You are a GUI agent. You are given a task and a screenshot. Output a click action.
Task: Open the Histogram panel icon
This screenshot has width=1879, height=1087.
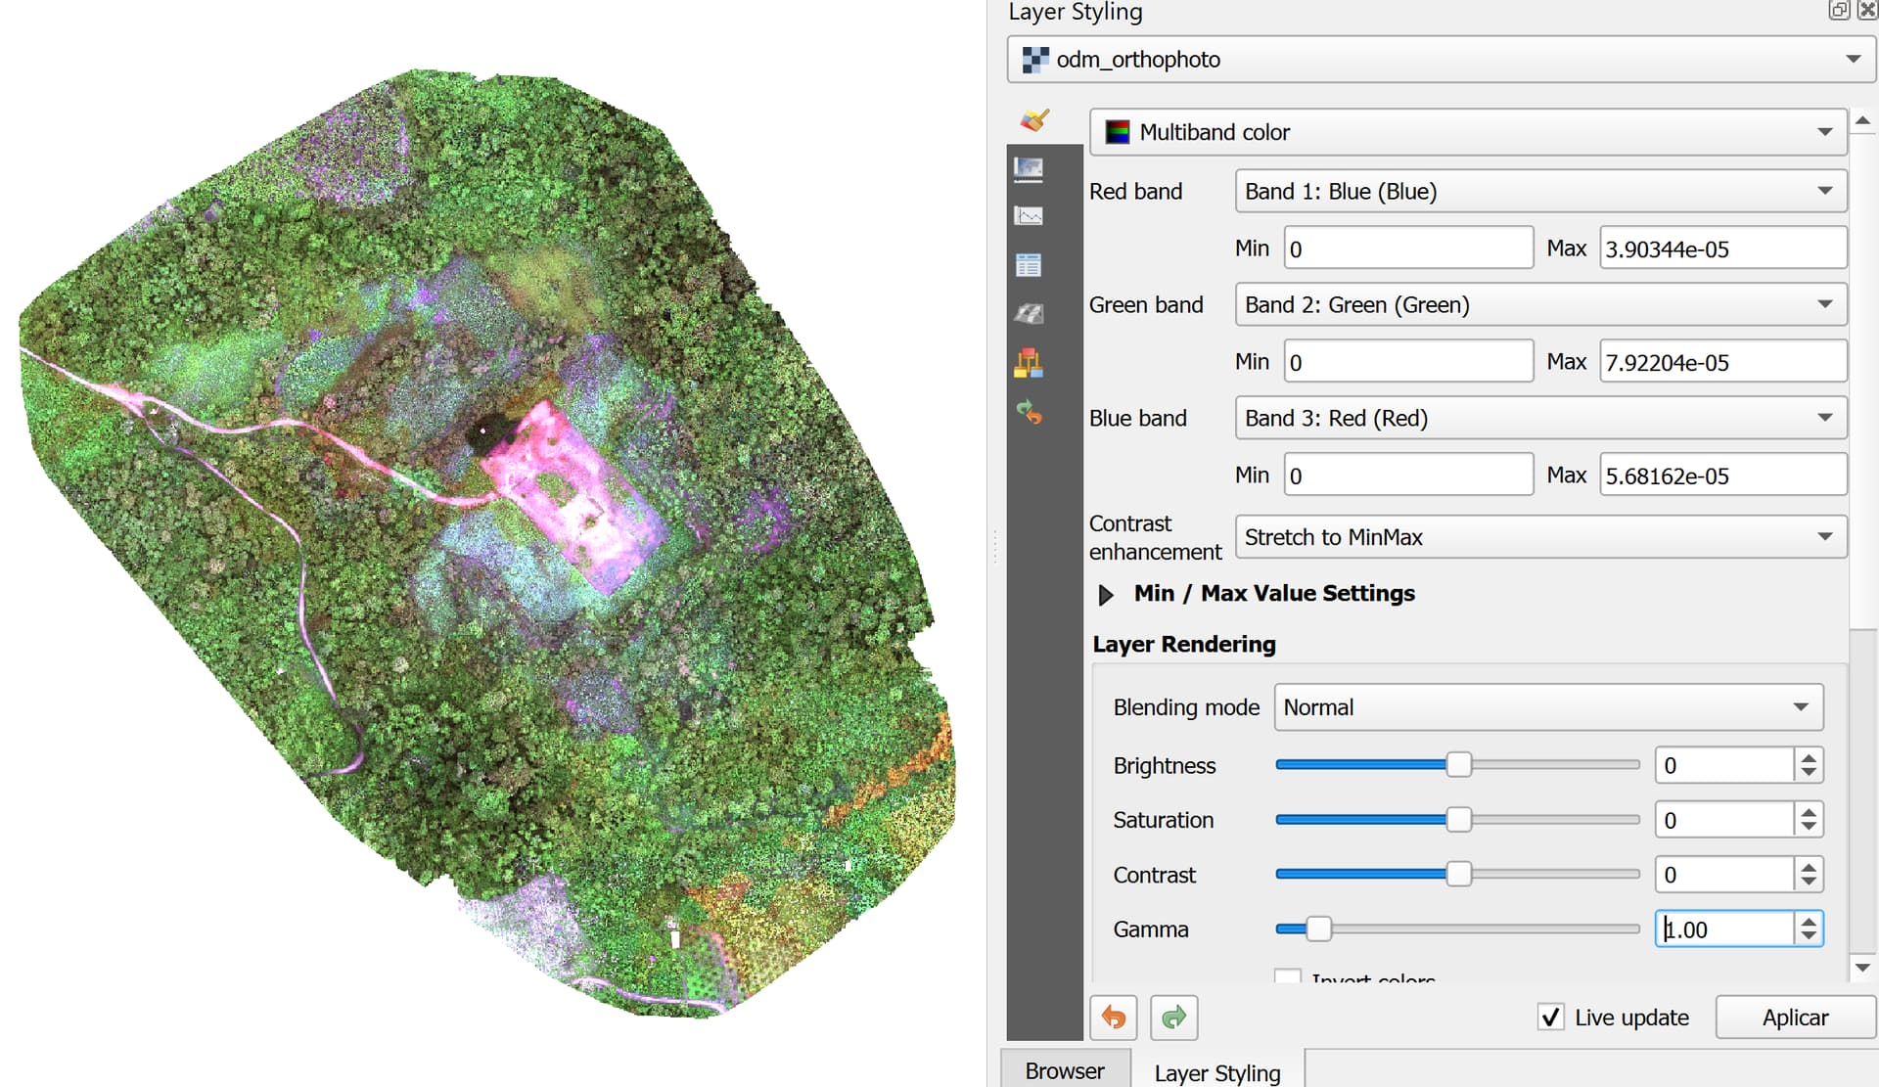(x=1029, y=215)
